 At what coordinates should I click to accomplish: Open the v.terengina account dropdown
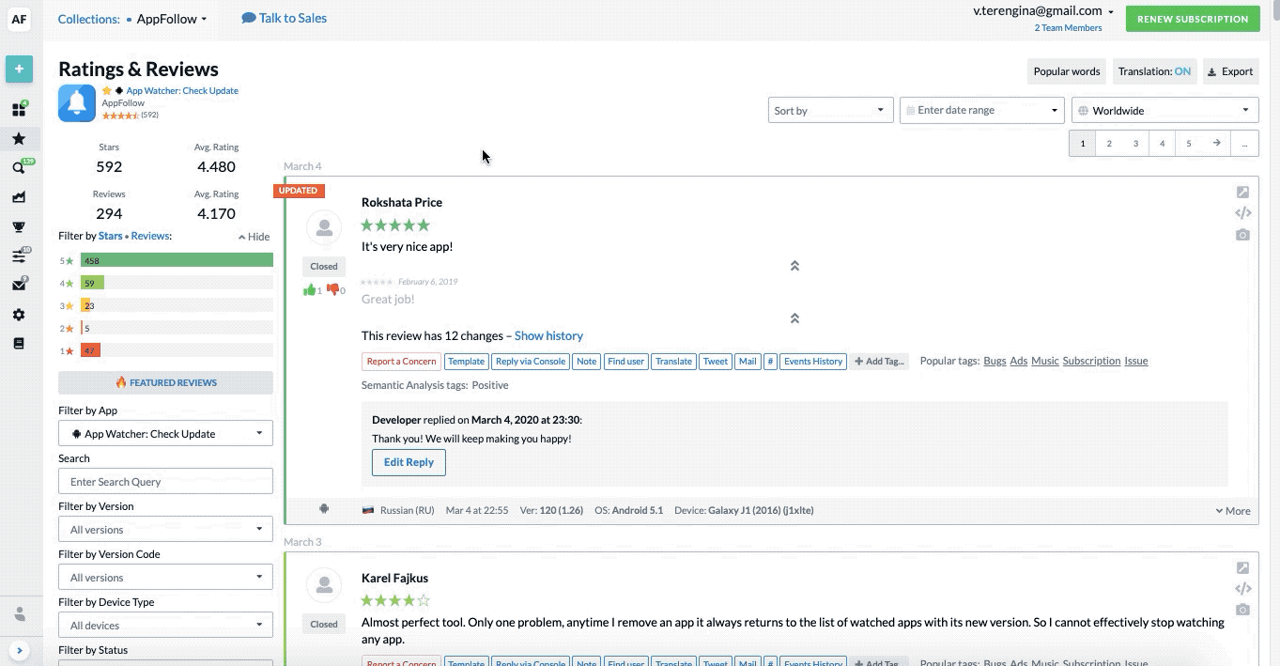click(x=1043, y=11)
